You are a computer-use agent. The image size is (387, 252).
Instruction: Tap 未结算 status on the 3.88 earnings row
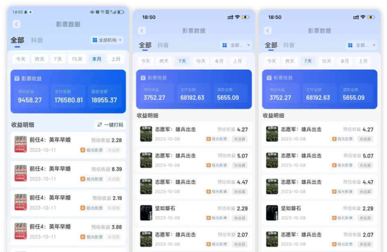114,237
